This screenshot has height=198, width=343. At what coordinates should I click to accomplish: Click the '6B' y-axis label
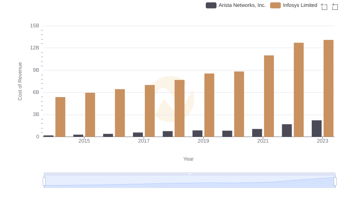(x=36, y=92)
